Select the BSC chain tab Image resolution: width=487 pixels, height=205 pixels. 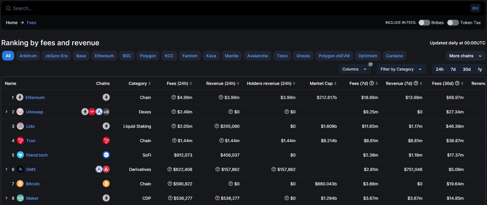(127, 56)
